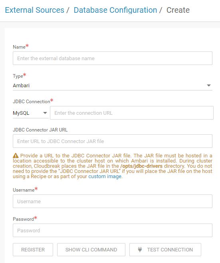The image size is (220, 263).
Task: Click Show CLI Command button
Action: [91, 249]
